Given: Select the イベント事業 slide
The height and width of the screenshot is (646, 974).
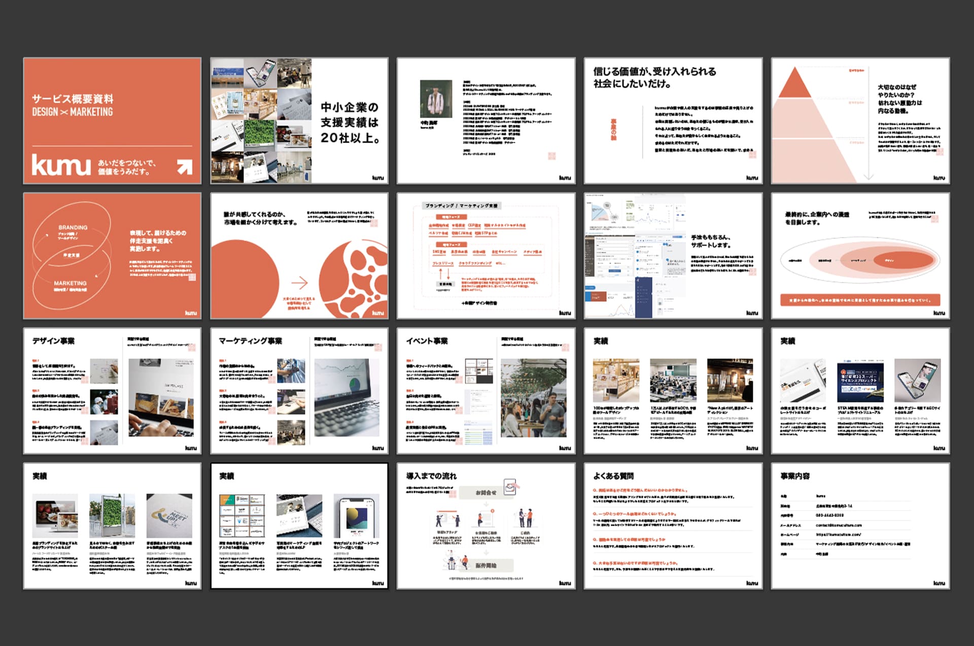Looking at the screenshot, I should (x=486, y=391).
